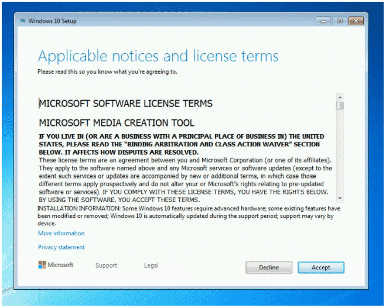Minimize the Windows 10 Setup window

tap(323, 21)
